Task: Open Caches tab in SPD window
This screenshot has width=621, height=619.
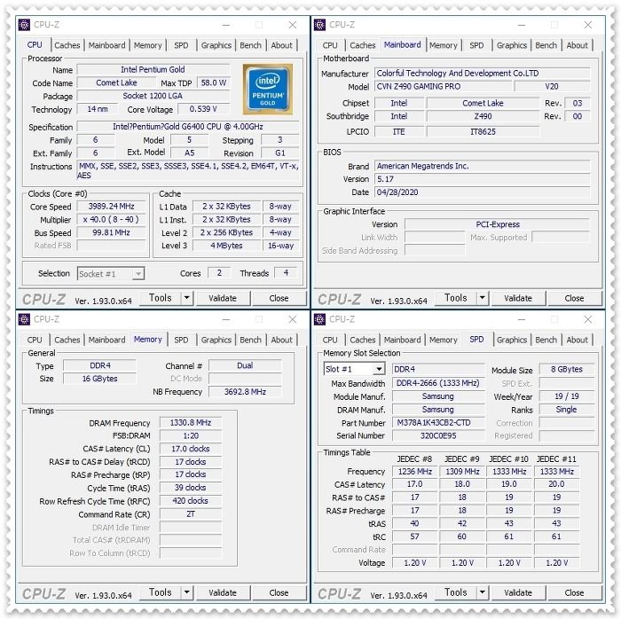Action: 362,340
